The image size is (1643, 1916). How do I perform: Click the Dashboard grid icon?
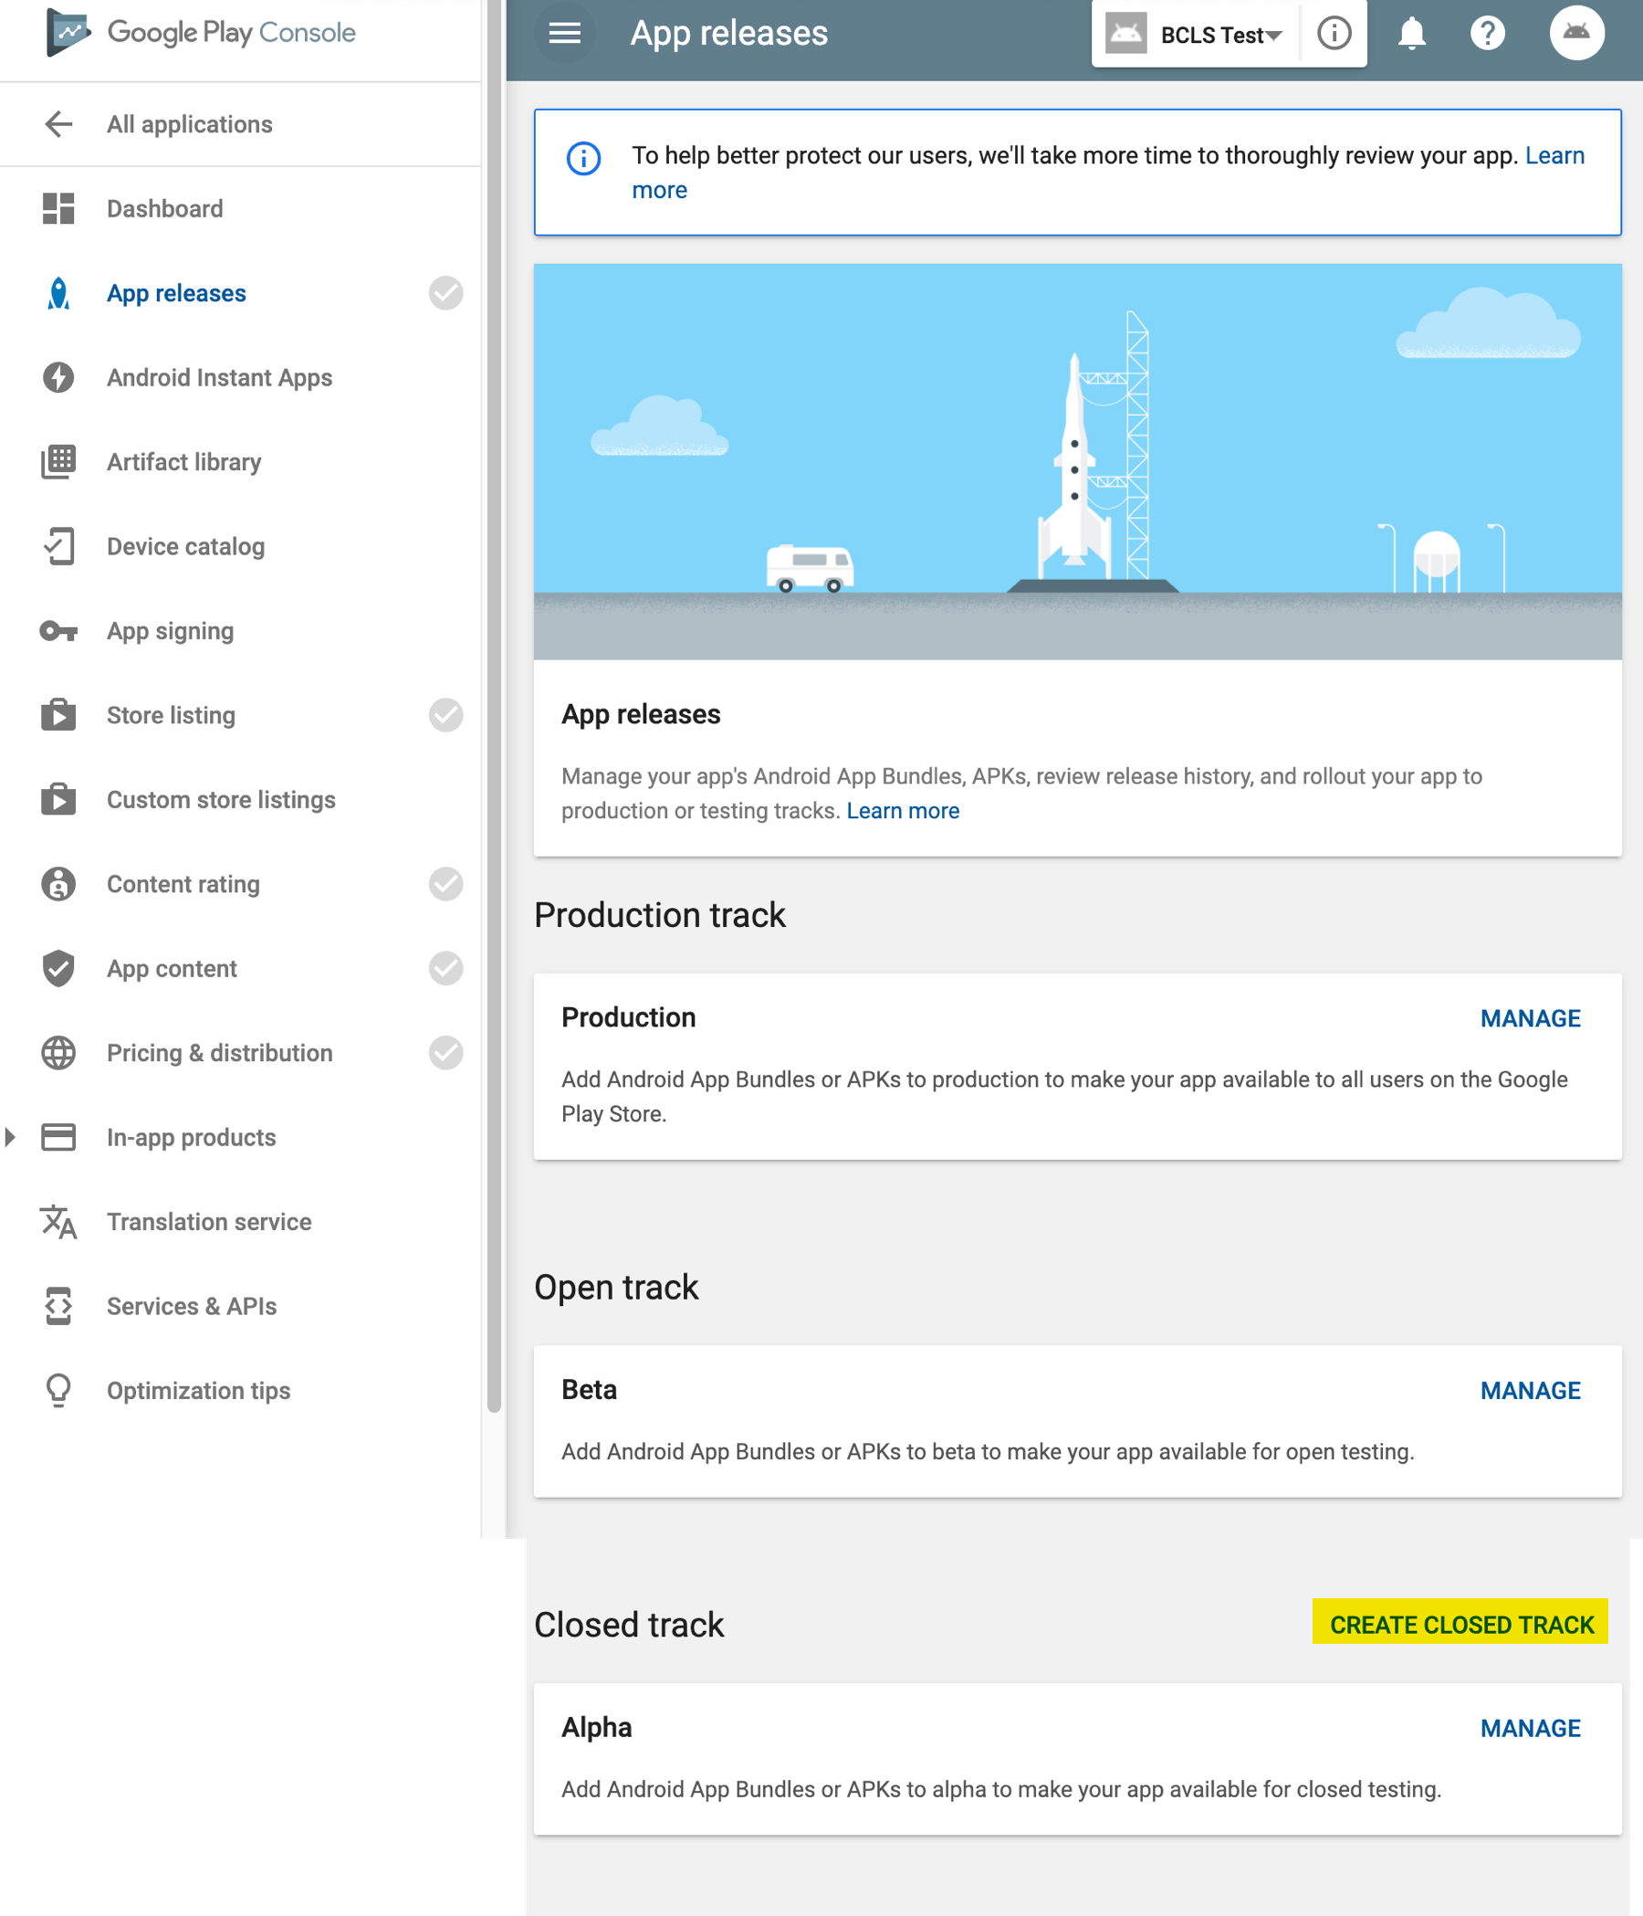tap(58, 208)
